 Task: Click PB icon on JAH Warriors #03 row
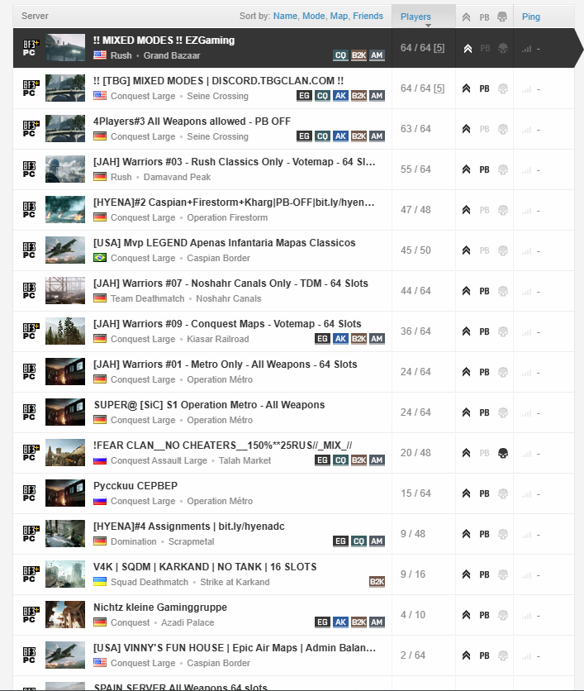click(x=484, y=169)
